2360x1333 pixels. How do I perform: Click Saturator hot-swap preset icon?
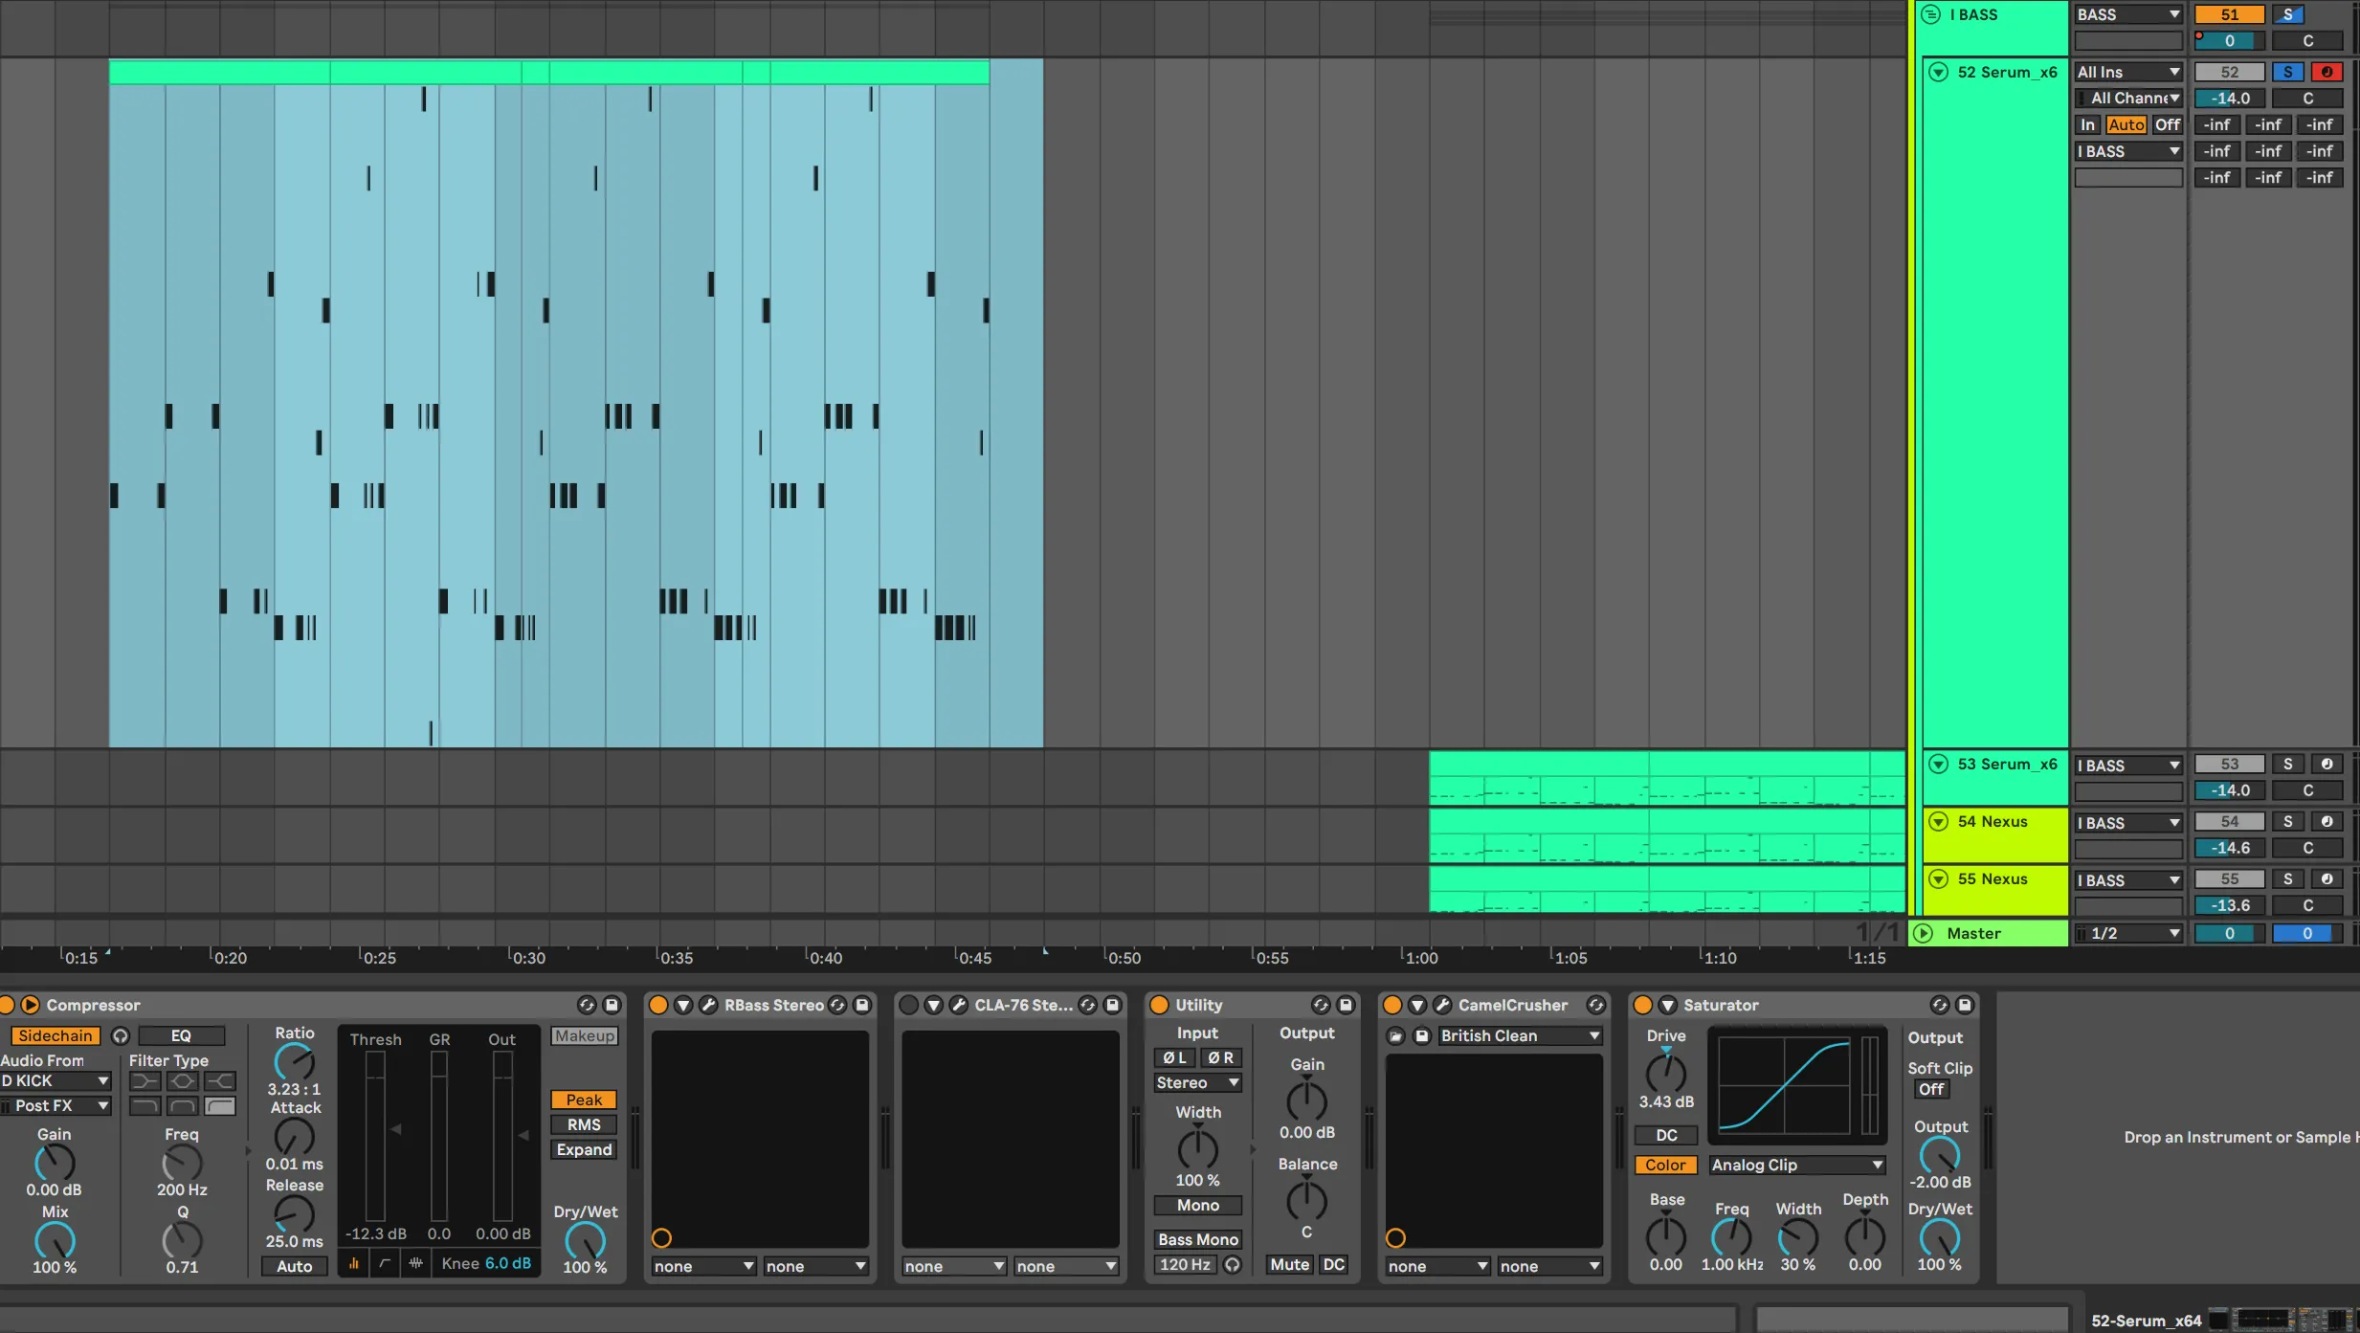1939,1005
